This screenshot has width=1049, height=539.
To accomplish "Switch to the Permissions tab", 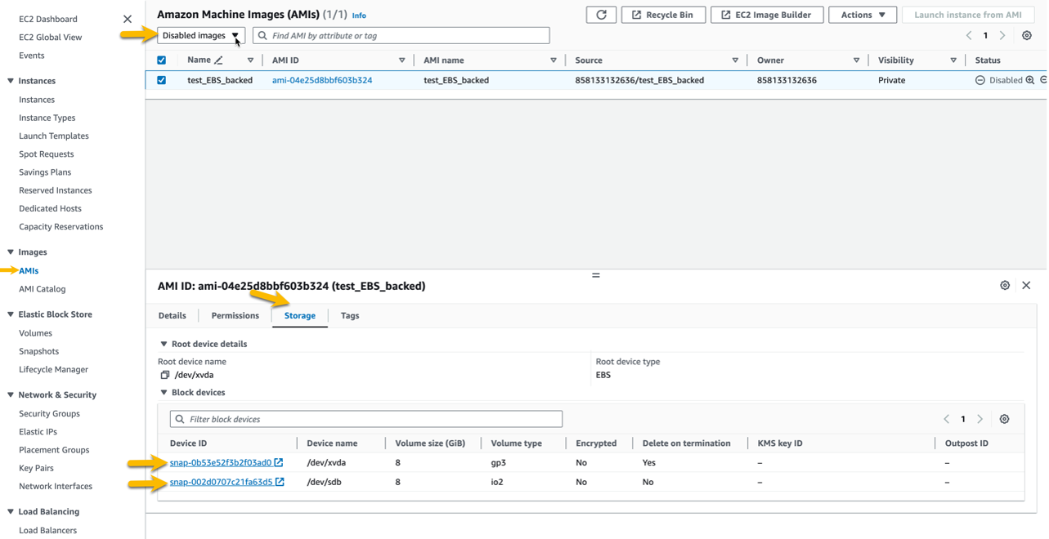I will tap(235, 315).
